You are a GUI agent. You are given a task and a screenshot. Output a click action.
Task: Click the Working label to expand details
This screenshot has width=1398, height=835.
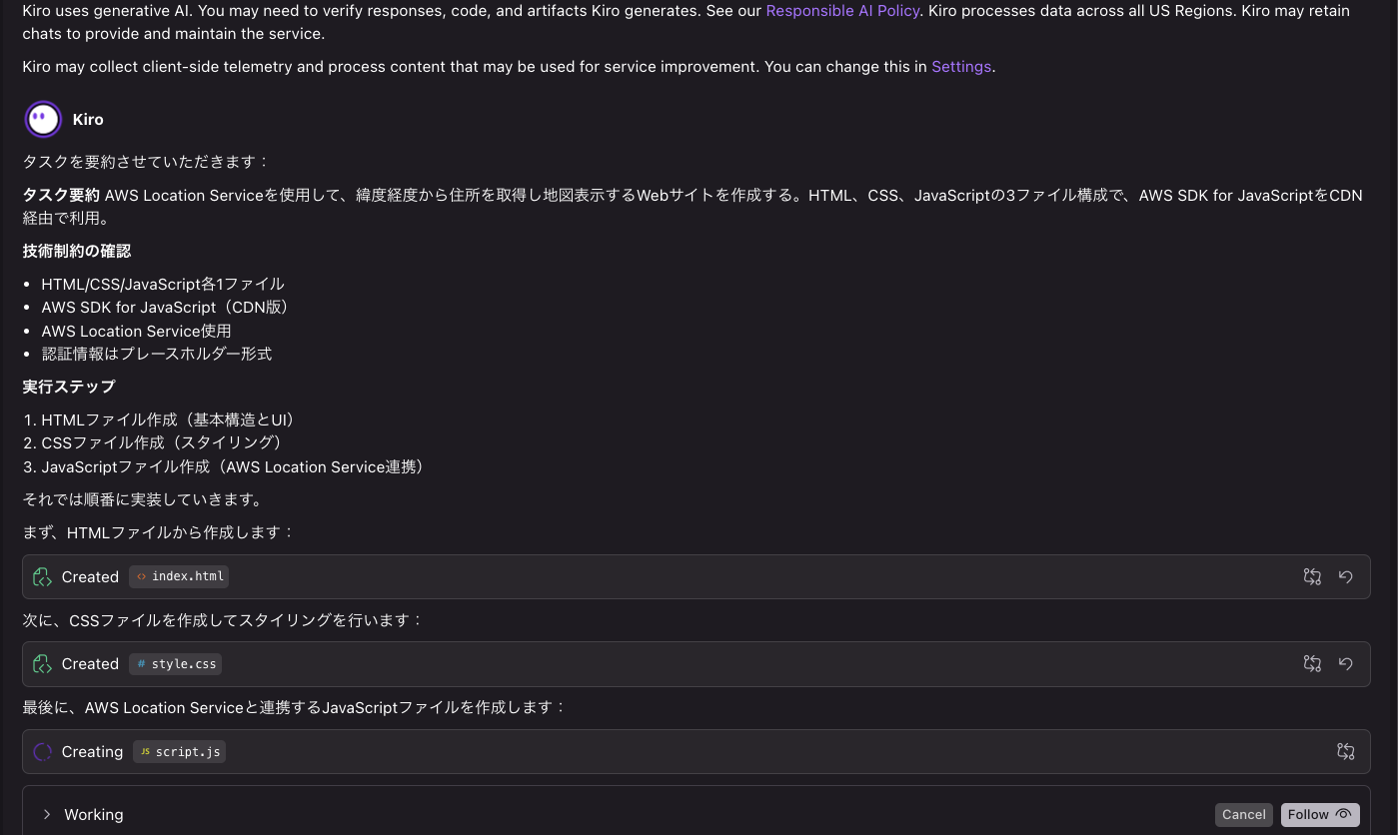[94, 814]
